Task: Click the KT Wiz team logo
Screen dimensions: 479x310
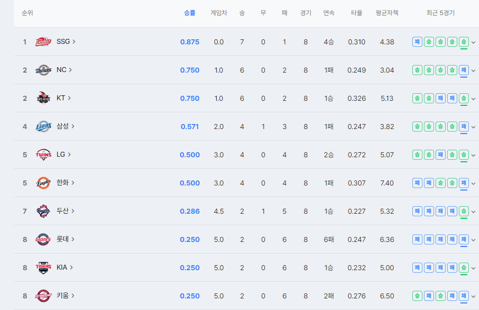Action: click(x=43, y=98)
